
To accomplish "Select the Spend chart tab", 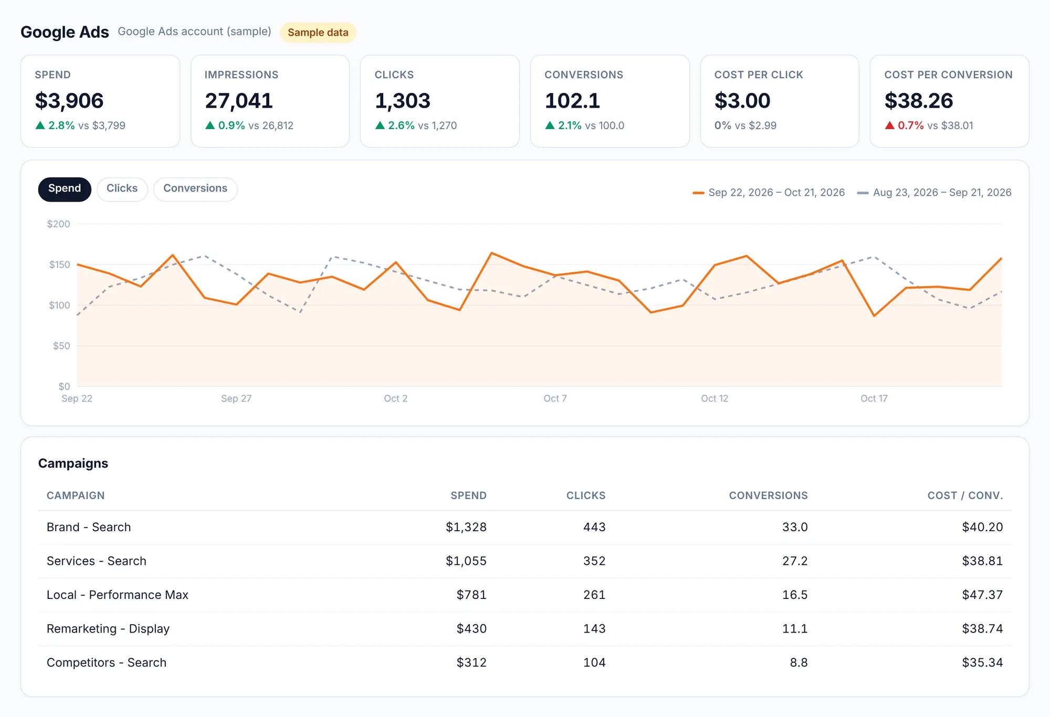I will 65,189.
